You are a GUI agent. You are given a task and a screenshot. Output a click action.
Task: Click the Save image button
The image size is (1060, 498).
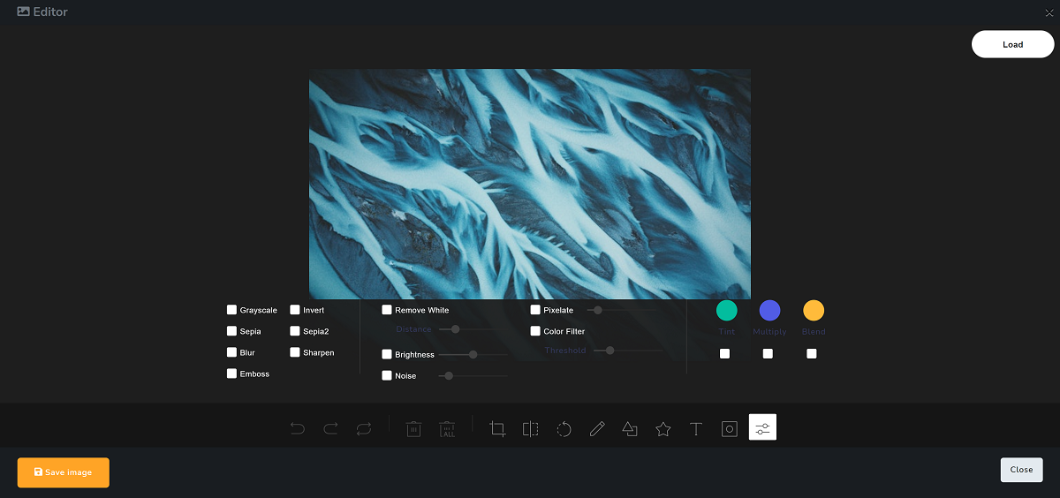[x=64, y=472]
